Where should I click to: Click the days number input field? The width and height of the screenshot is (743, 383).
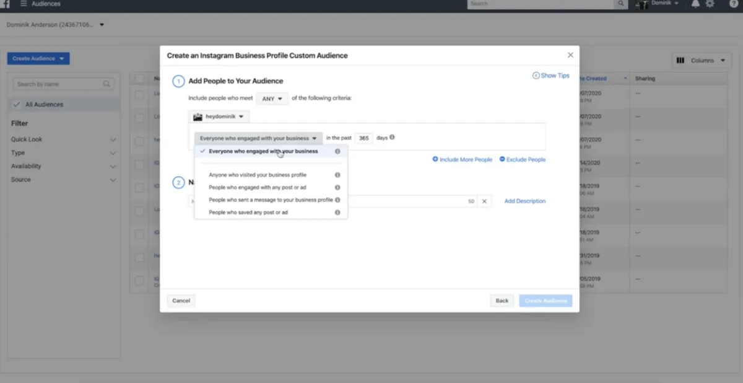pyautogui.click(x=363, y=138)
